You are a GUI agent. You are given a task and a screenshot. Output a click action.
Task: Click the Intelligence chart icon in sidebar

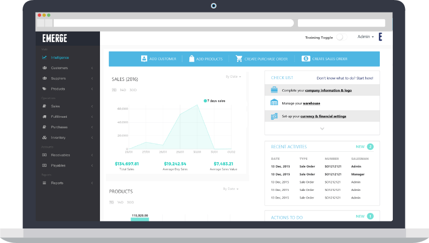[x=45, y=57]
